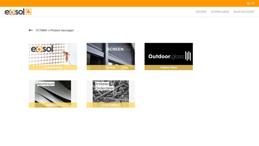The height and width of the screenshot is (146, 259).
Task: Open the Screens product category
Action: tap(111, 56)
